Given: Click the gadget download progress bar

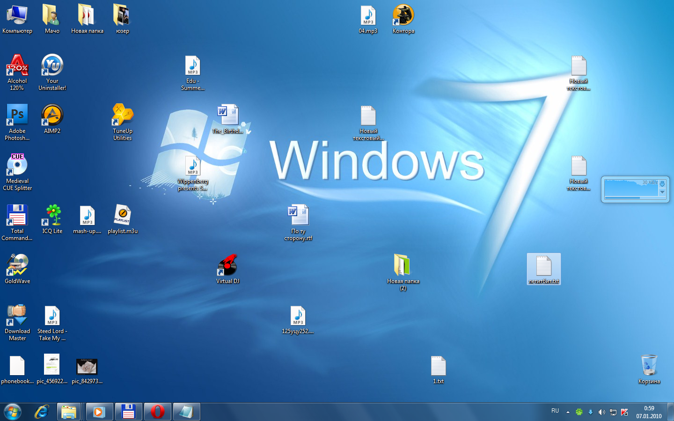Looking at the screenshot, I should point(635,198).
